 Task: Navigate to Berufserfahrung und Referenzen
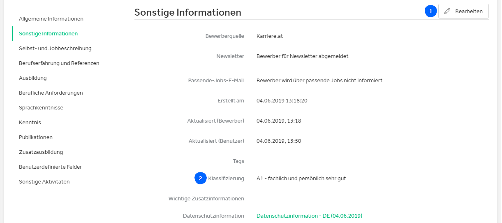59,63
